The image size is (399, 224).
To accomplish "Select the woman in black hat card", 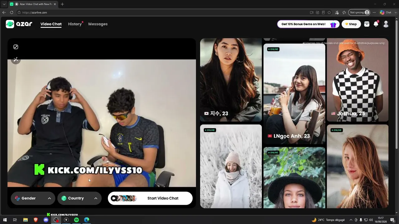I will pyautogui.click(x=294, y=178).
